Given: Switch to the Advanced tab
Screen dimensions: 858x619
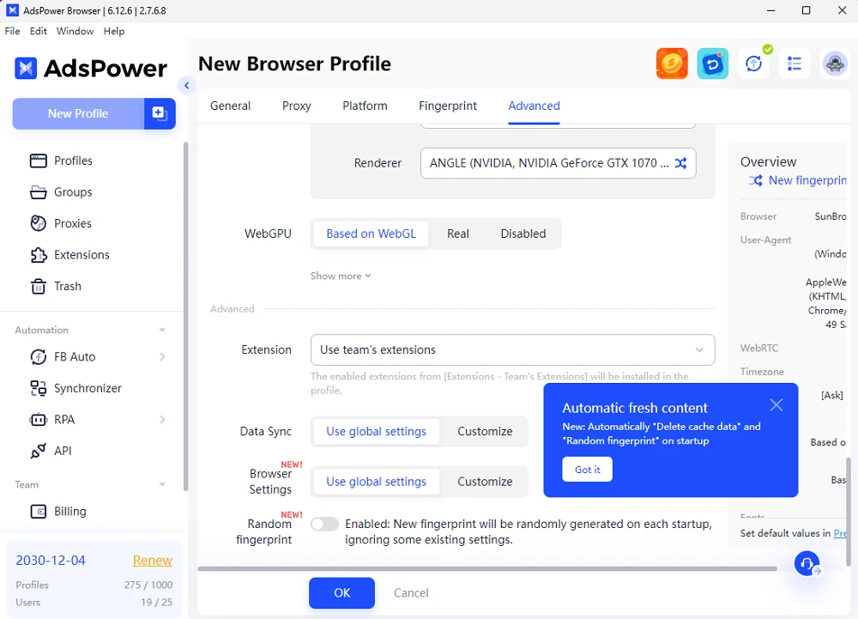Looking at the screenshot, I should pyautogui.click(x=534, y=106).
